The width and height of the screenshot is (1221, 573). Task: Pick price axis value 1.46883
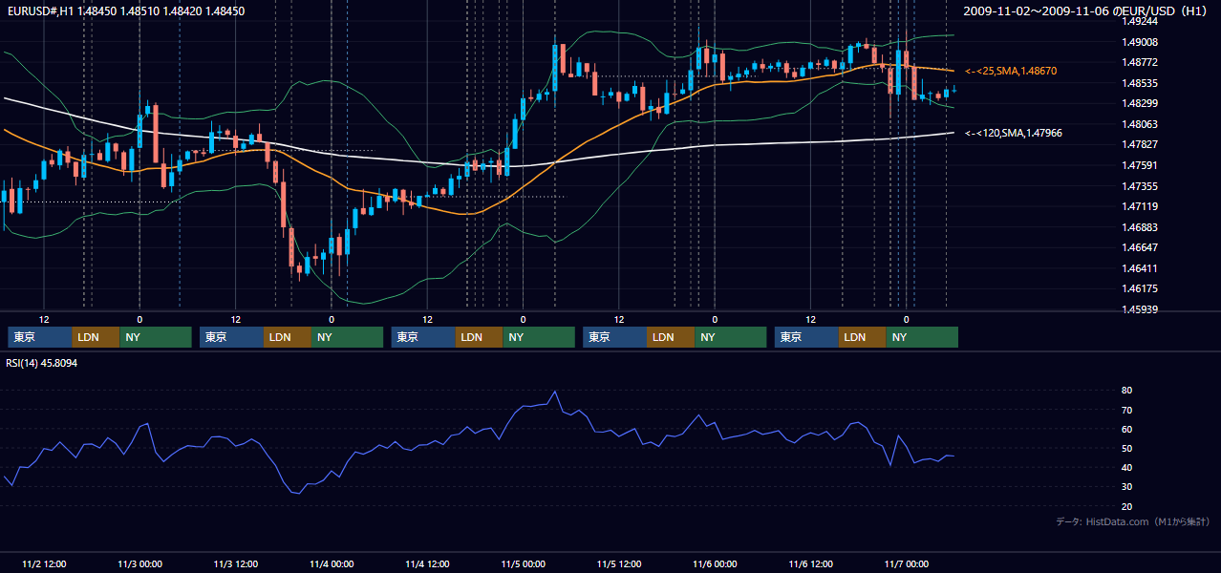1140,227
